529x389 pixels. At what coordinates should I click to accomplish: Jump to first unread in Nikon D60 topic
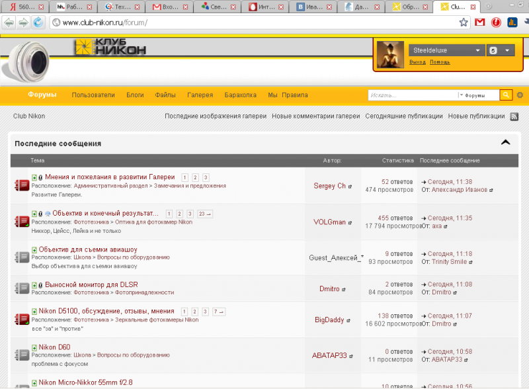34,347
